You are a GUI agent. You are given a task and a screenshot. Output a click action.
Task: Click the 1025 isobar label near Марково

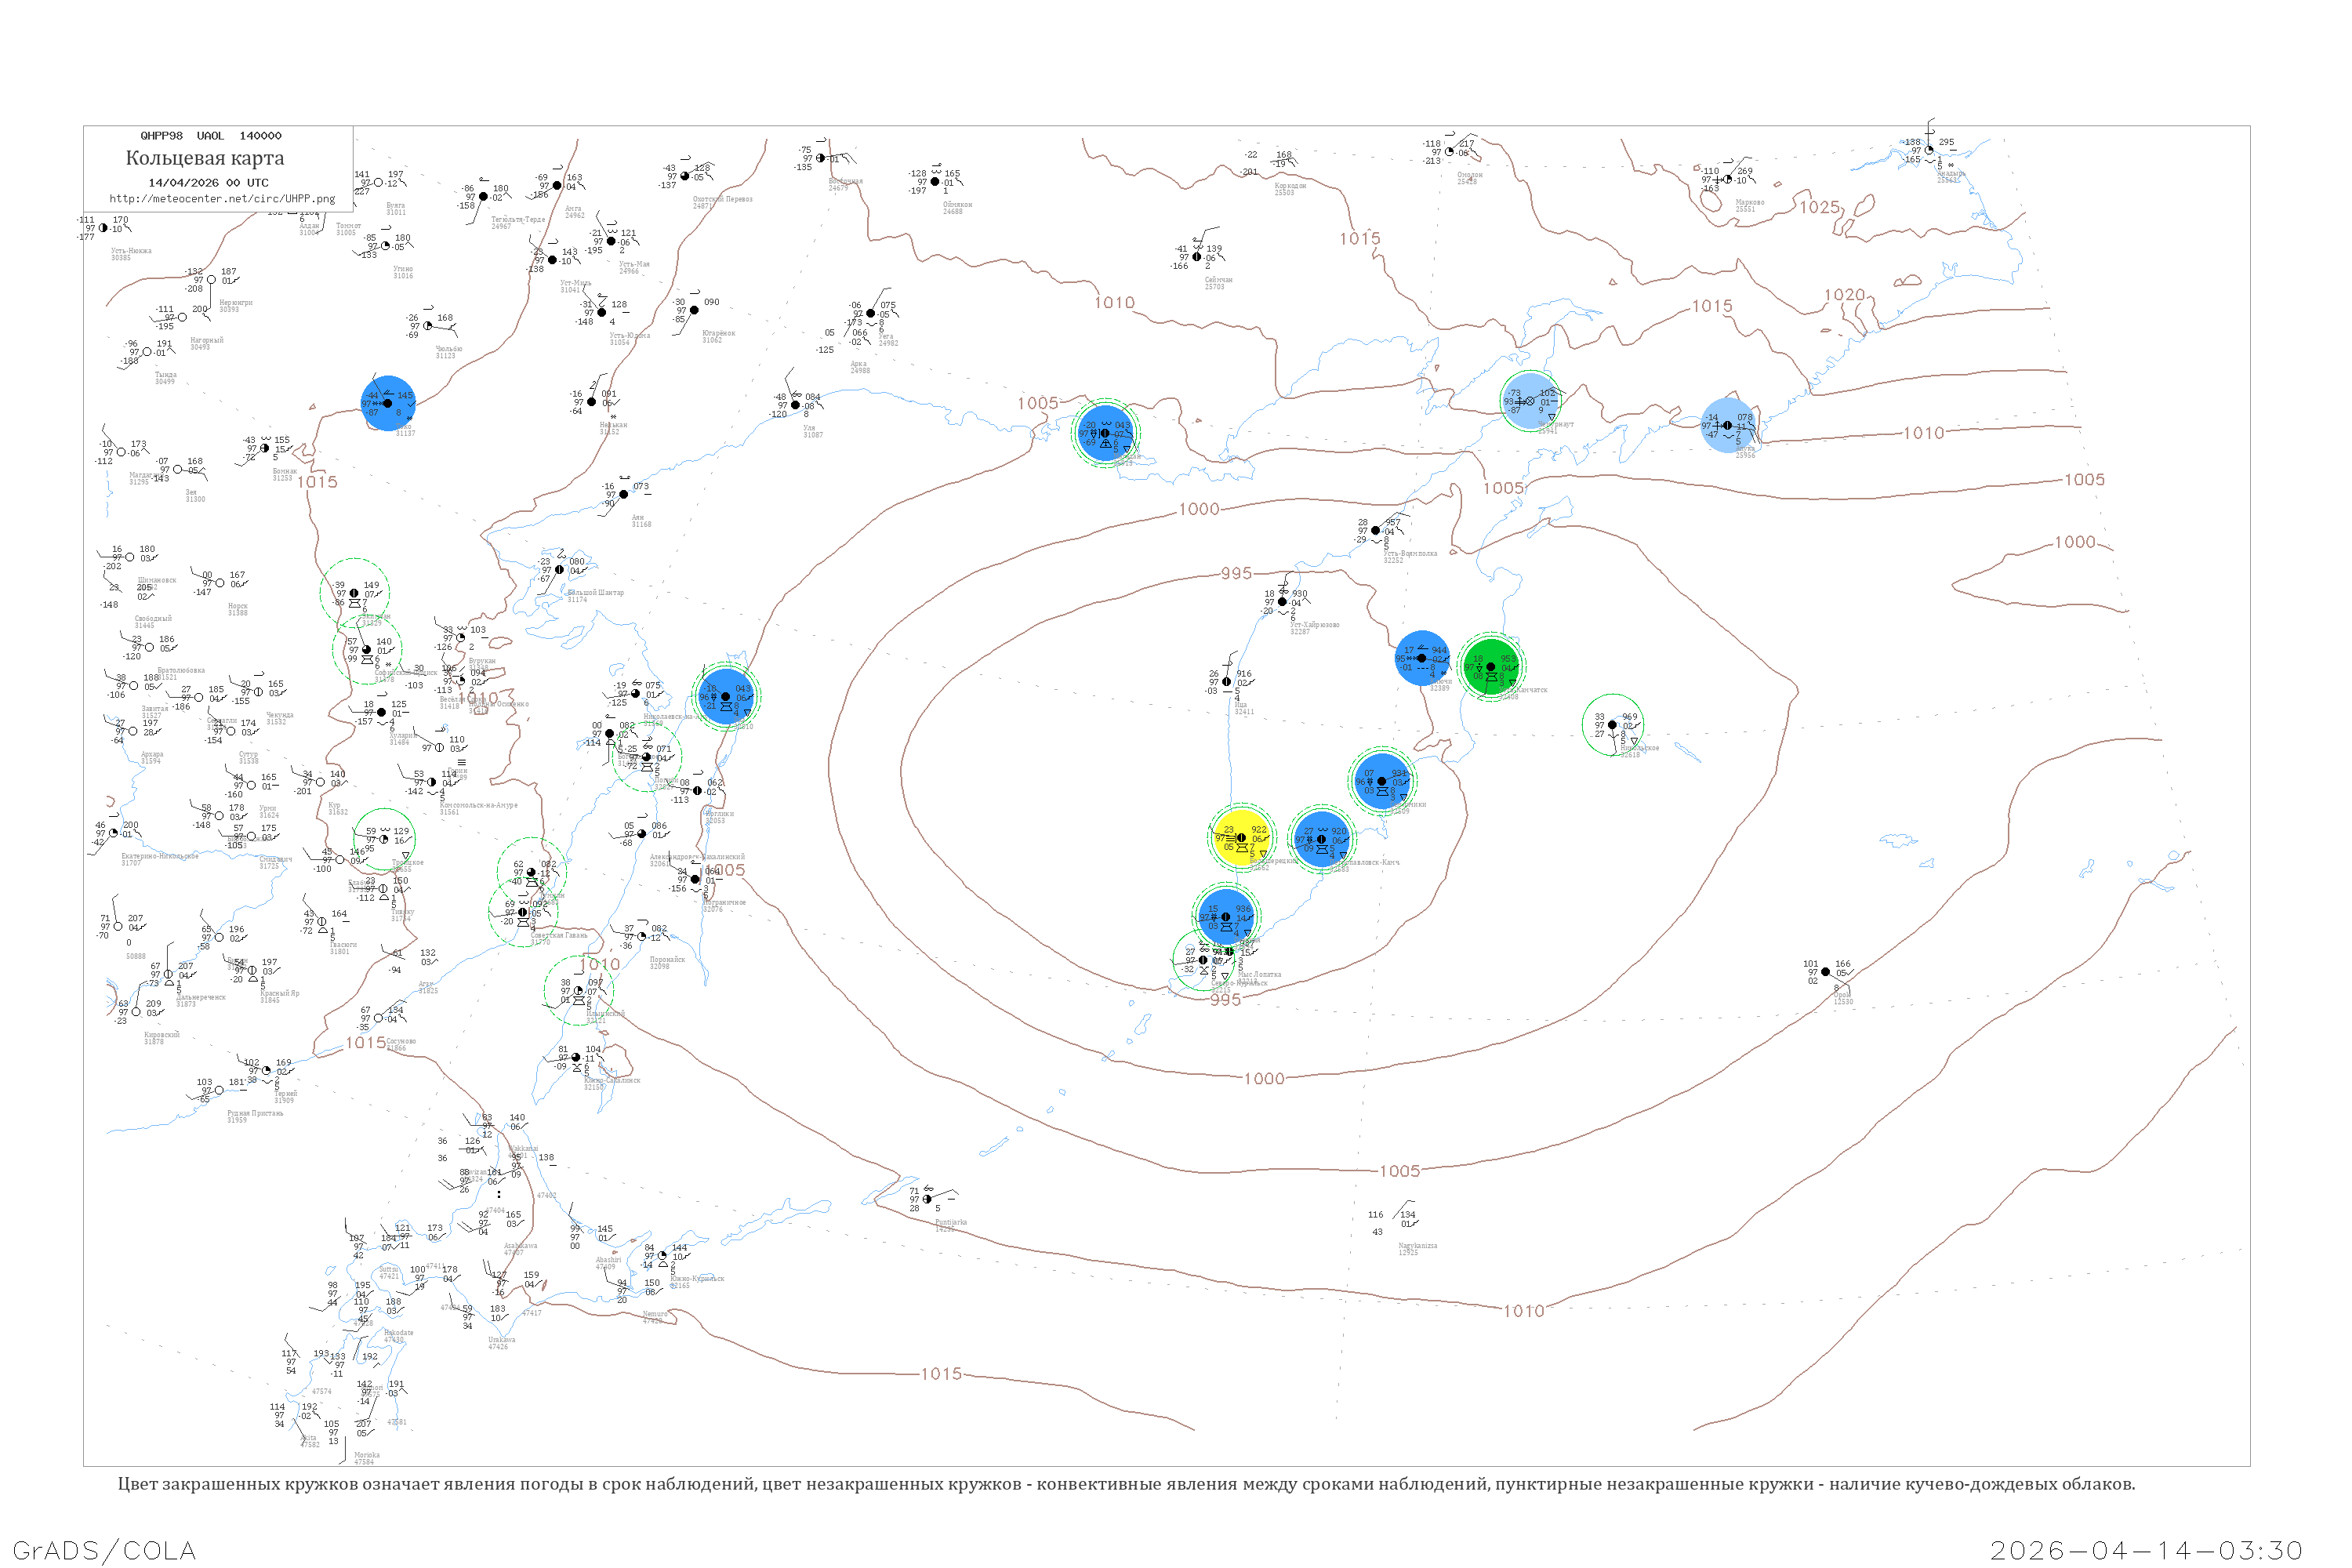pyautogui.click(x=1819, y=207)
